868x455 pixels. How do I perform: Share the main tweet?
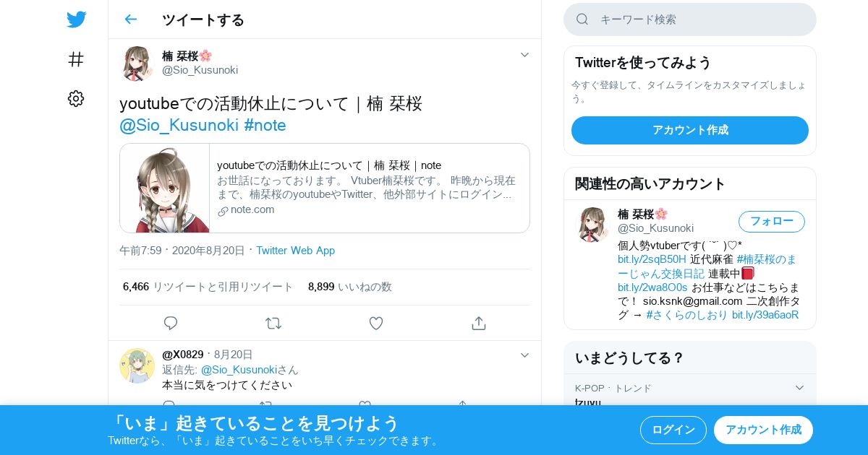[x=479, y=324]
